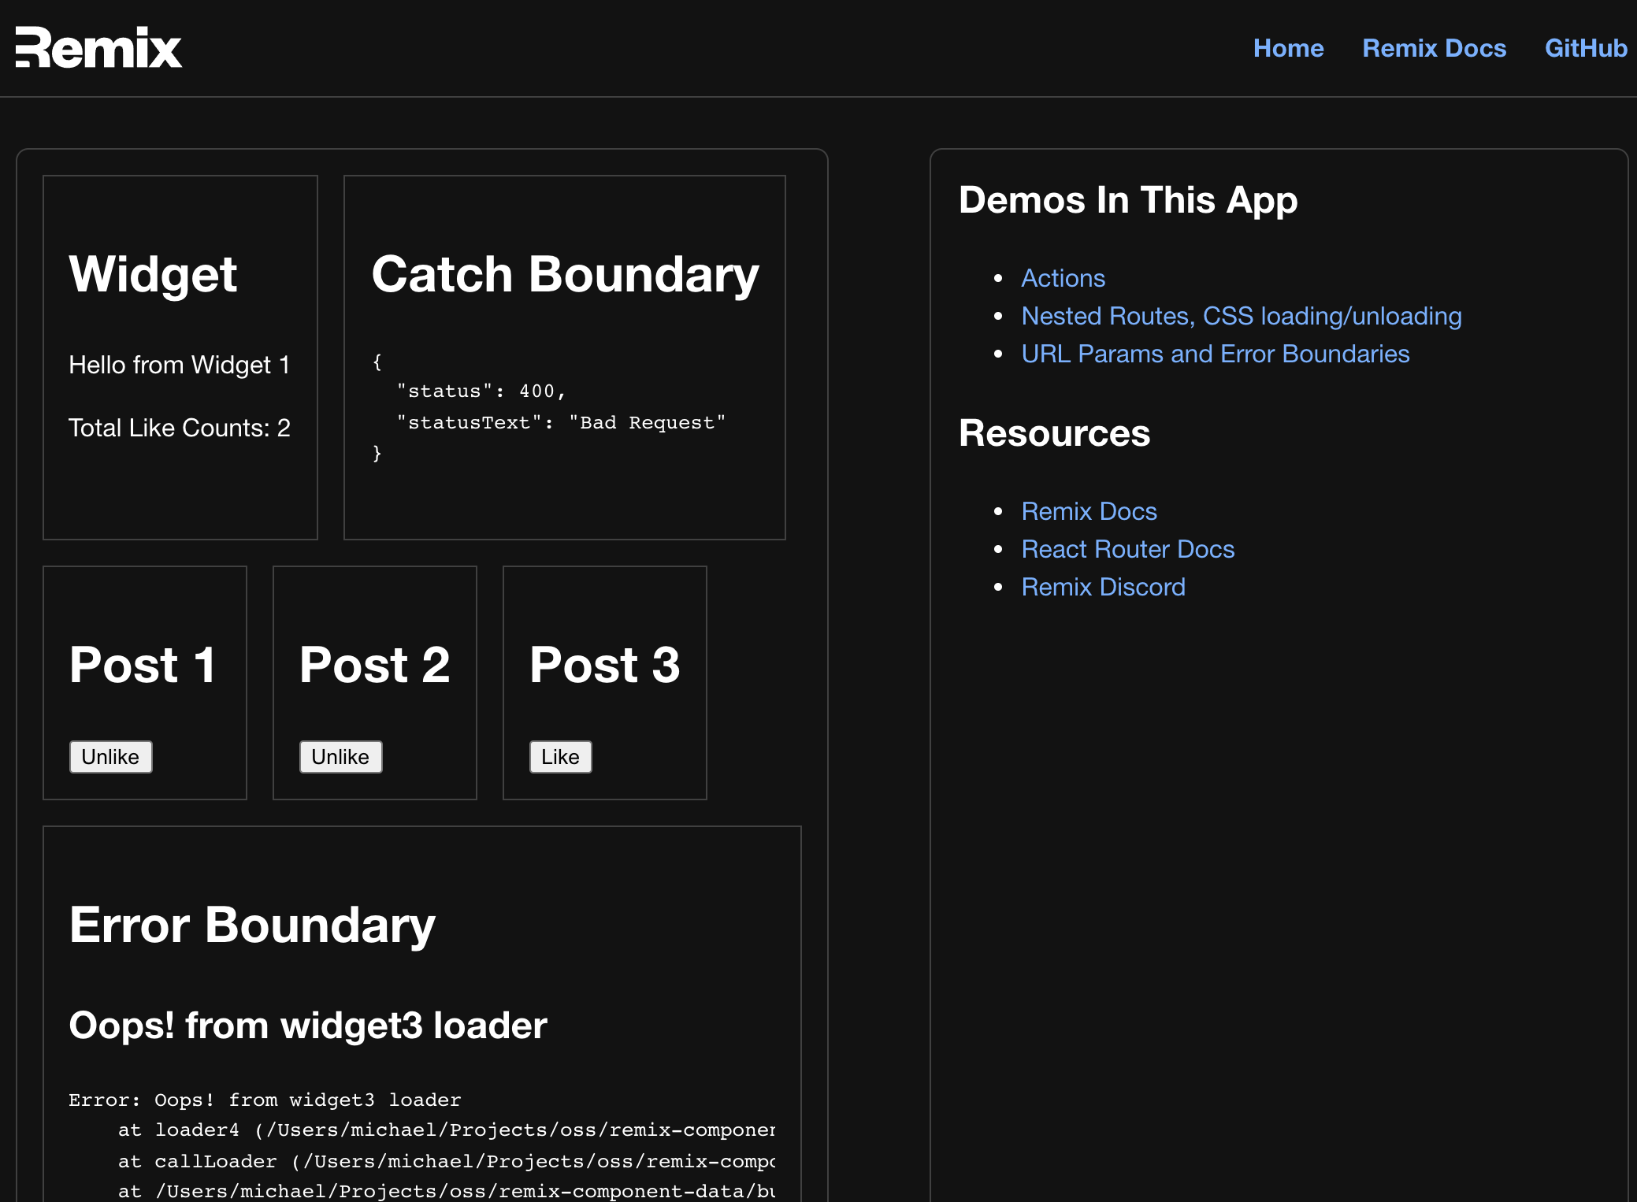Click the Bad Request status JSON text
The height and width of the screenshot is (1202, 1637).
pos(559,422)
